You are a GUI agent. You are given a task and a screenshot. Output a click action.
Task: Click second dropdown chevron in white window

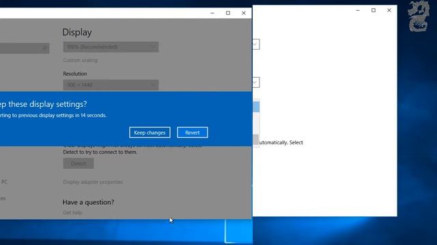(x=255, y=82)
